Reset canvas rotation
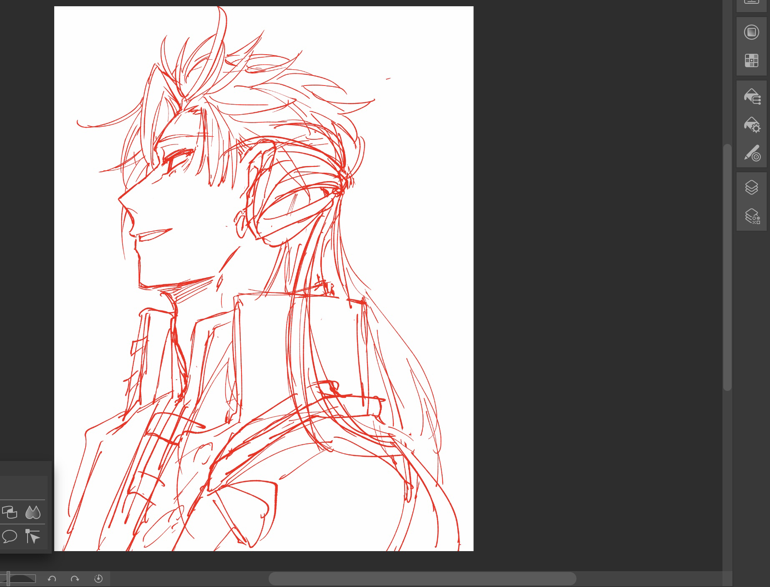Viewport: 770px width, 587px height. [98, 579]
